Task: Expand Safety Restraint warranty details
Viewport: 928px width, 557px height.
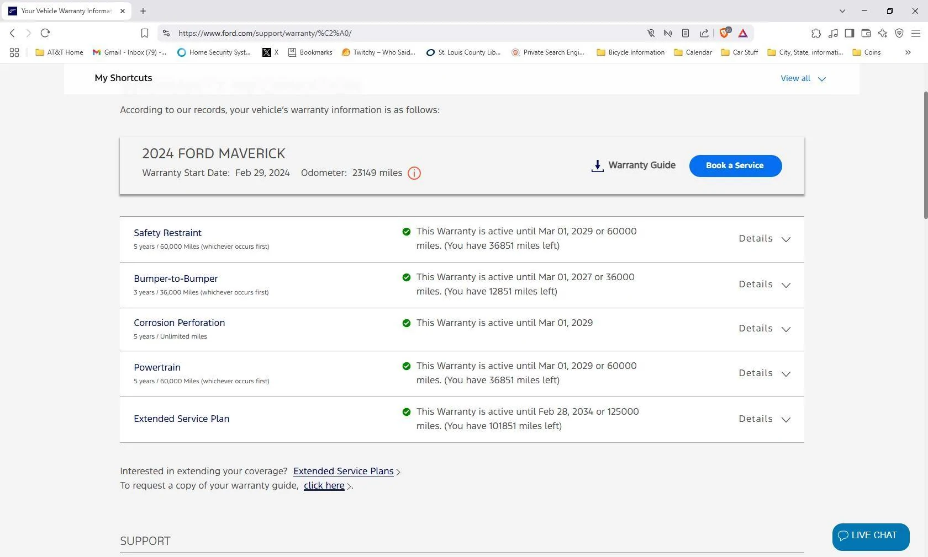Action: click(764, 239)
